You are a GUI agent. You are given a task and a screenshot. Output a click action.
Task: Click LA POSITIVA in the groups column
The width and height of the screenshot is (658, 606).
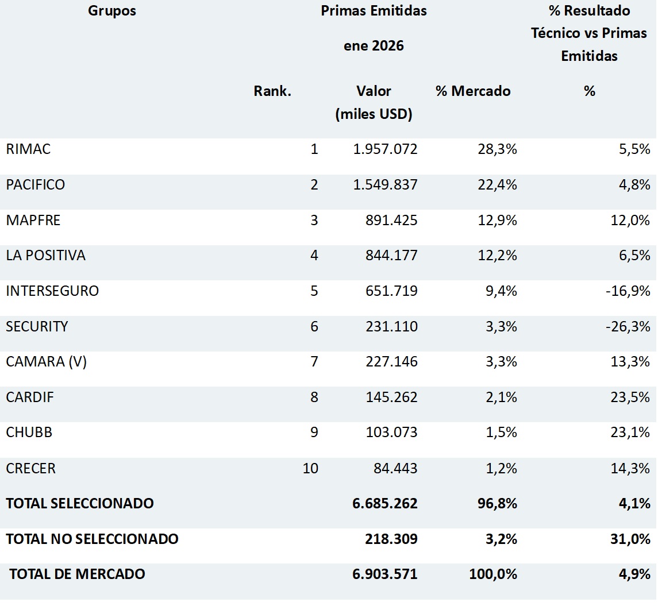click(45, 256)
